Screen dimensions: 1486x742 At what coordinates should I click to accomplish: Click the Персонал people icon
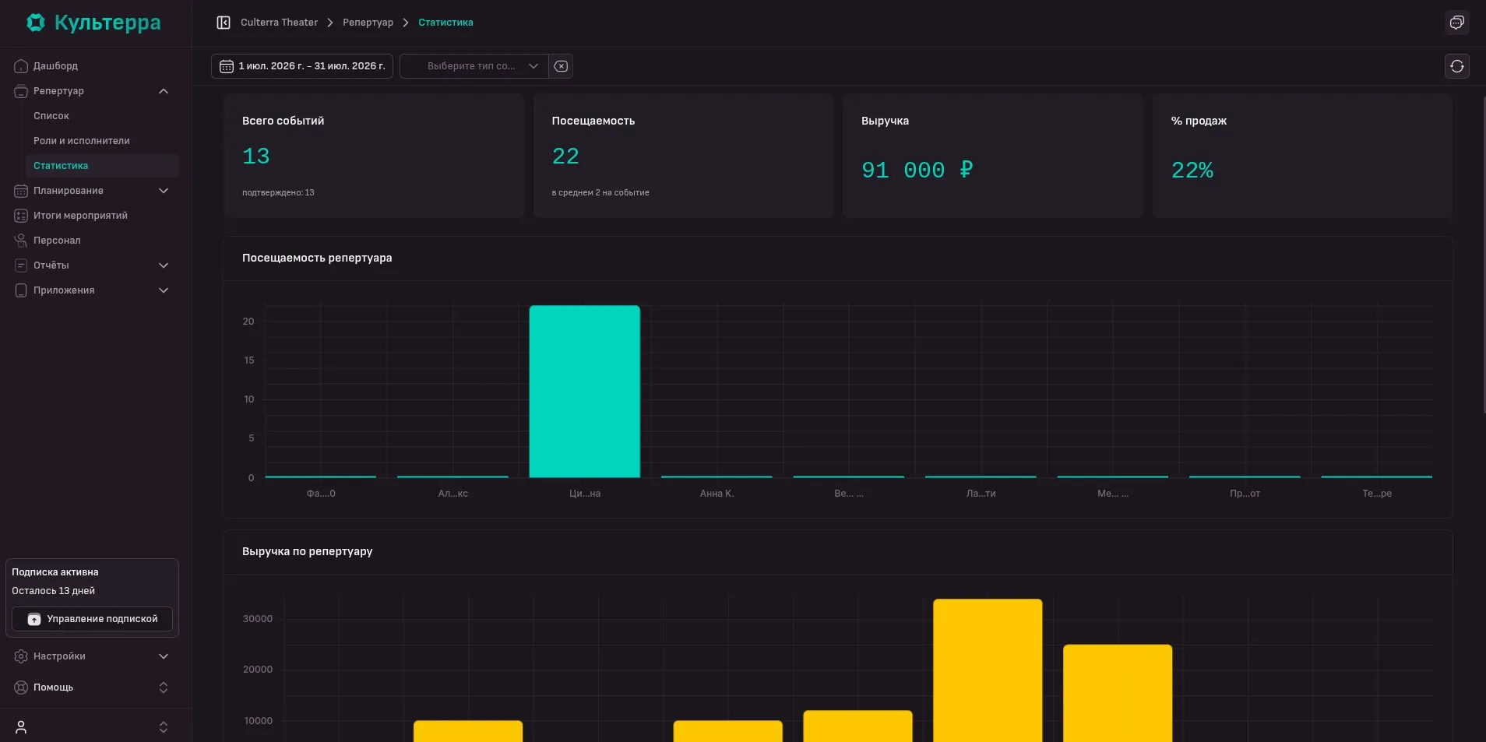point(21,241)
